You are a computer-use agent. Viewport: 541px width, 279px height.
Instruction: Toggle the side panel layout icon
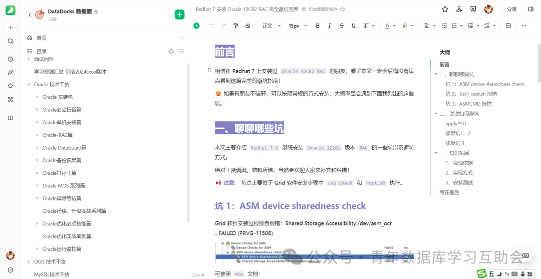point(531,10)
